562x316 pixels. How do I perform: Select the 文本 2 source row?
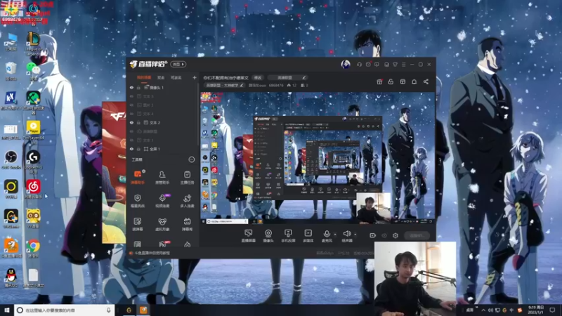pyautogui.click(x=163, y=122)
